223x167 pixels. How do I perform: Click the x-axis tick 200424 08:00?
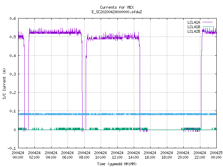point(84,155)
